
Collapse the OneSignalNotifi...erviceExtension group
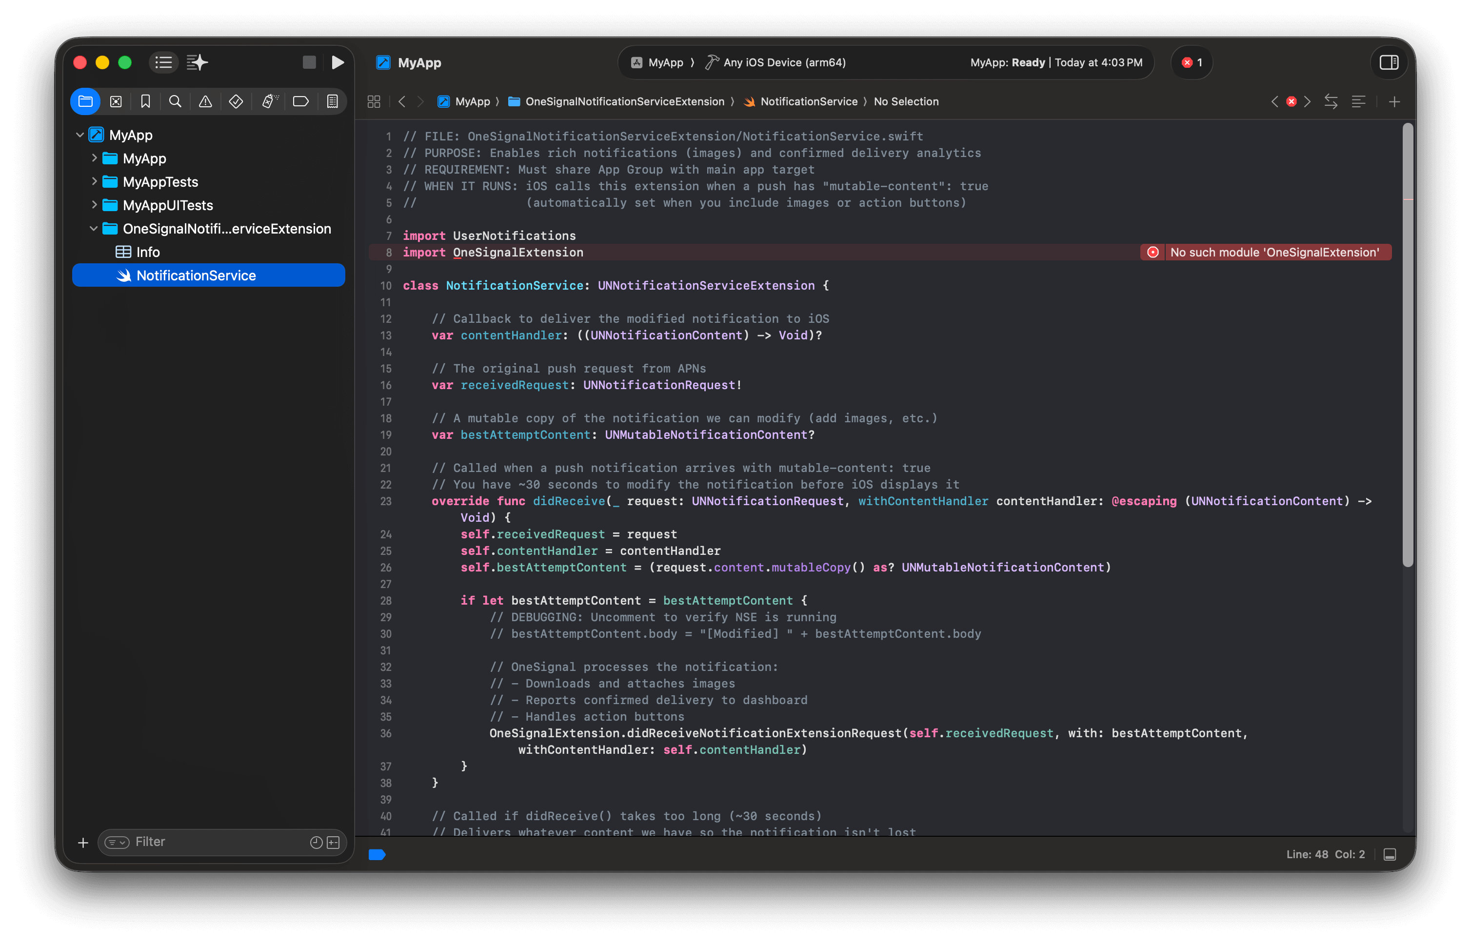(x=94, y=228)
